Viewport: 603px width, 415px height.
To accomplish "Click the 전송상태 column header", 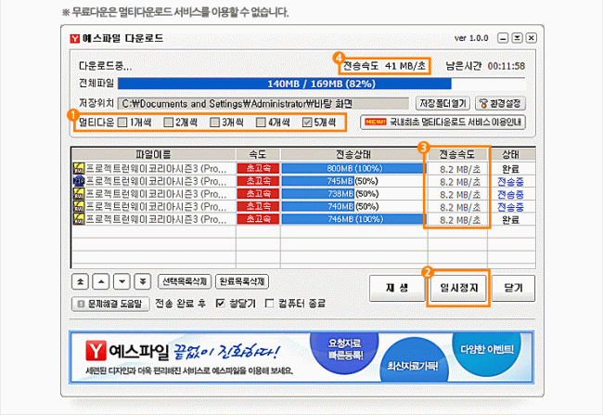I will [x=353, y=154].
